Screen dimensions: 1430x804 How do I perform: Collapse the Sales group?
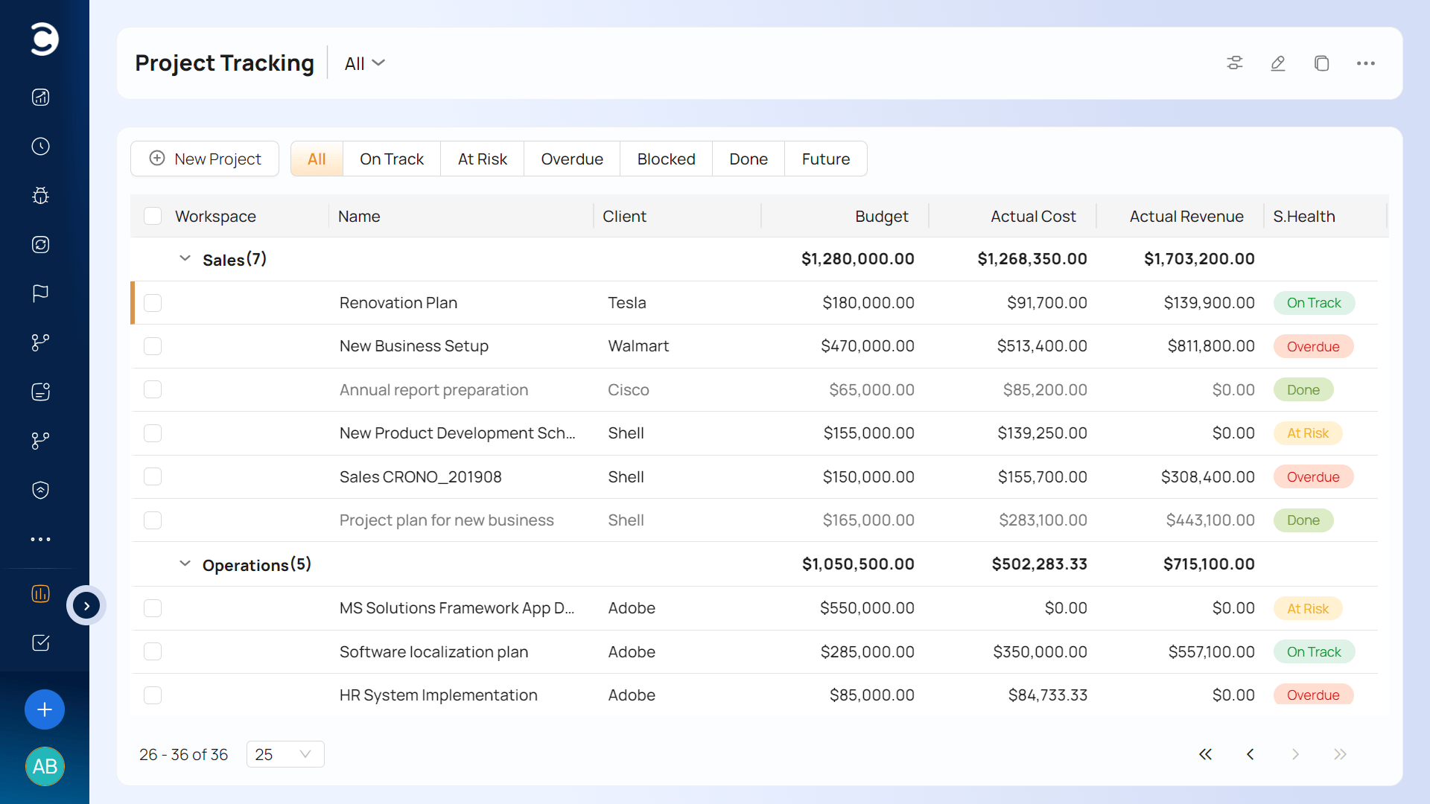point(185,258)
